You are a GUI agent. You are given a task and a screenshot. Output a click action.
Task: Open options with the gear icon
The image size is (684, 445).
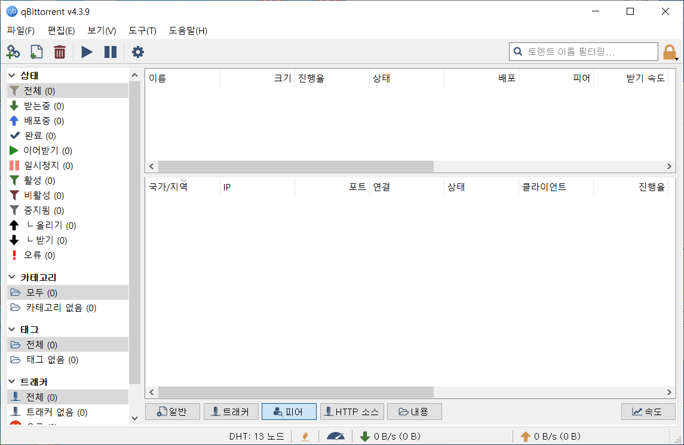pyautogui.click(x=138, y=52)
